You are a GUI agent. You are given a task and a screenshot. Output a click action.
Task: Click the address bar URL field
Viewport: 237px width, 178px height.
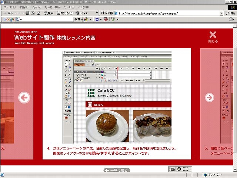coord(167,13)
